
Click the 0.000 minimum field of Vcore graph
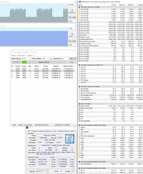(72, 45)
